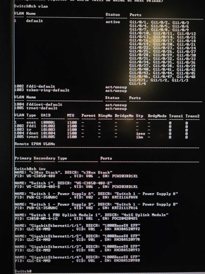Image resolution: width=205 pixels, height=274 pixels.
Task: Click the 'Switch#sh vlan' command line
Action: point(31,6)
